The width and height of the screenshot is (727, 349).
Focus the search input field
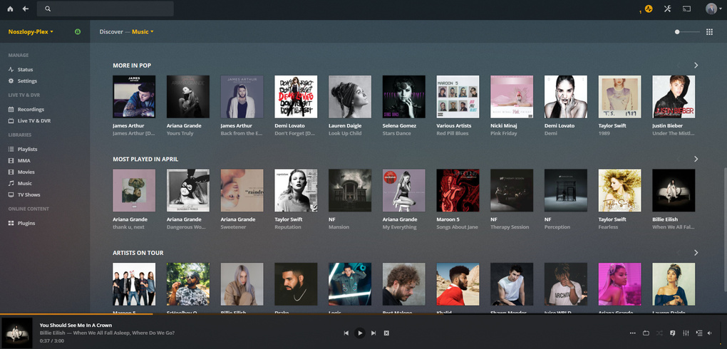(105, 9)
